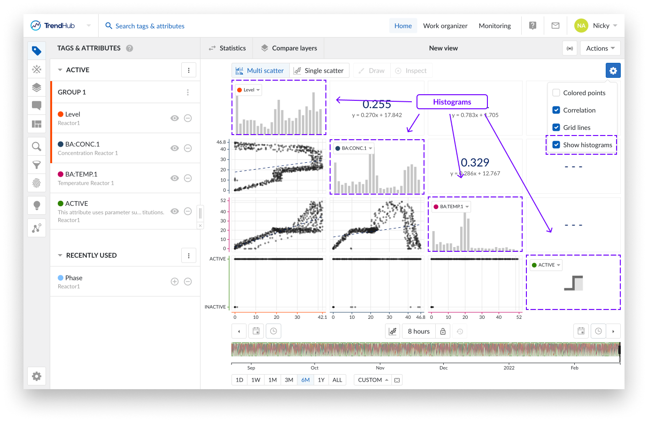This screenshot has width=648, height=422.
Task: Click the live mode broadcast icon
Action: tap(570, 48)
